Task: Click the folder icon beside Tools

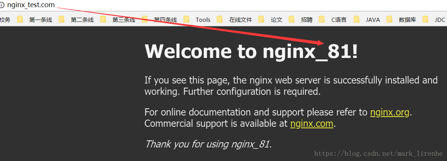Action: click(x=186, y=19)
